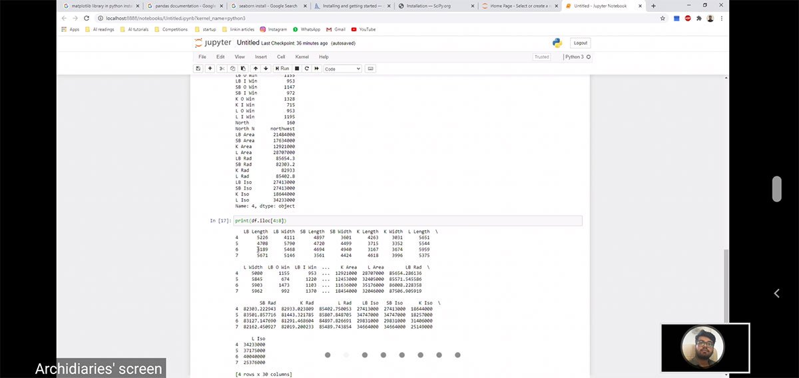
Task: Cut selected cells with scissors icon
Action: [x=222, y=69]
